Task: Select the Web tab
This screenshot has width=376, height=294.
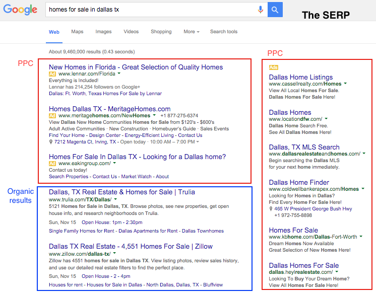Action: [x=54, y=32]
